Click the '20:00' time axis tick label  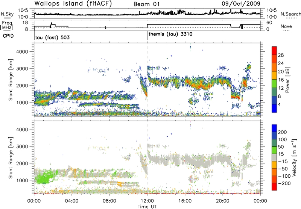click(x=223, y=201)
